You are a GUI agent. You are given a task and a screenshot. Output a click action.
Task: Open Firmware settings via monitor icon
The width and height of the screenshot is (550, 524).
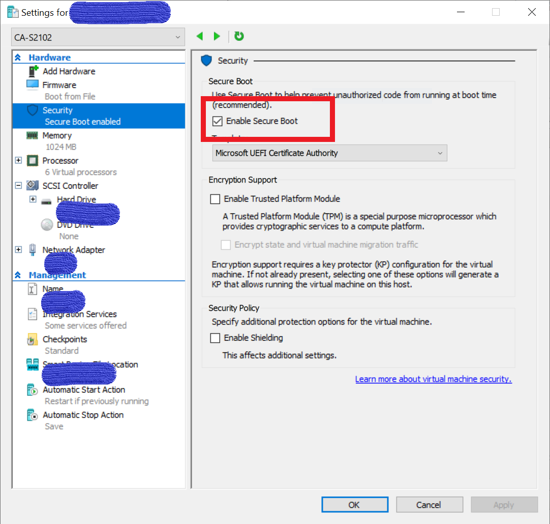click(x=33, y=85)
